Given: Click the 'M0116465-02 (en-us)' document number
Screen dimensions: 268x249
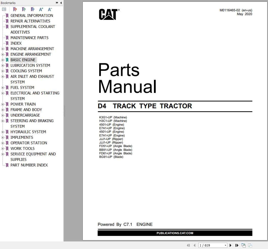Looking at the screenshot, I should click(236, 10).
